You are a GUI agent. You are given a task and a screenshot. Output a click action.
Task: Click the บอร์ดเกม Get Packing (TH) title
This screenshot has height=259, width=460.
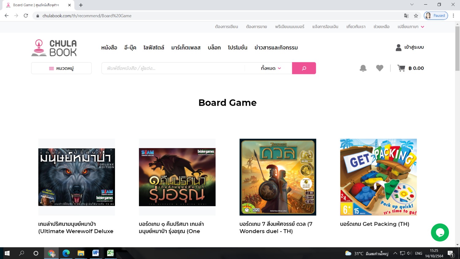[x=375, y=224]
